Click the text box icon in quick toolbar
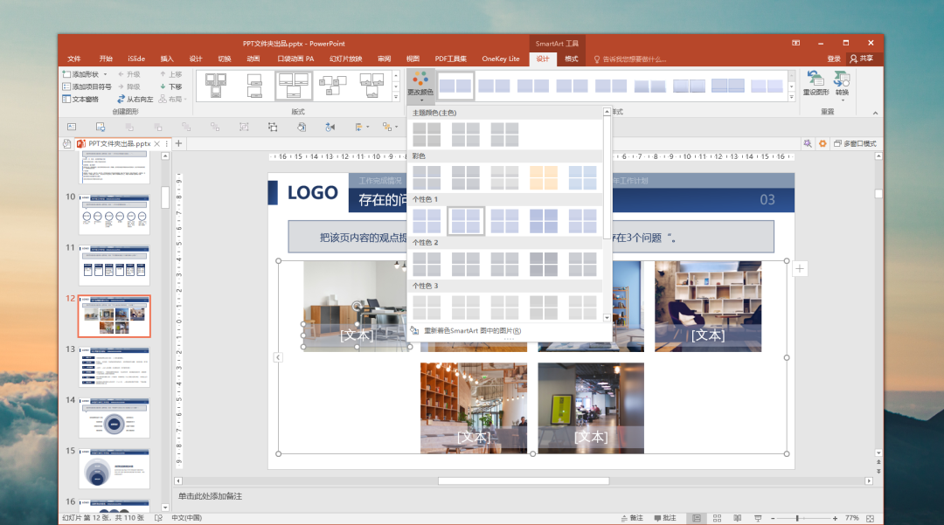Image resolution: width=944 pixels, height=525 pixels. 72,127
